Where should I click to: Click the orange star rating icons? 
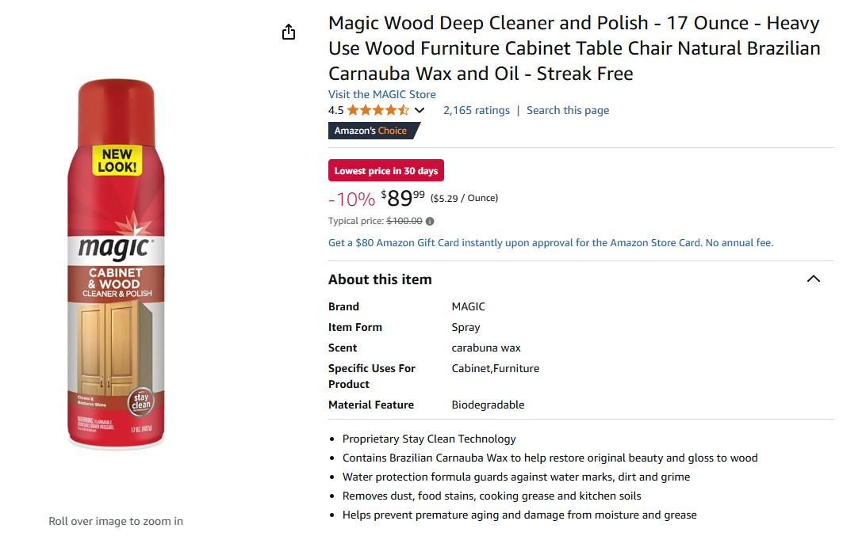click(x=377, y=110)
